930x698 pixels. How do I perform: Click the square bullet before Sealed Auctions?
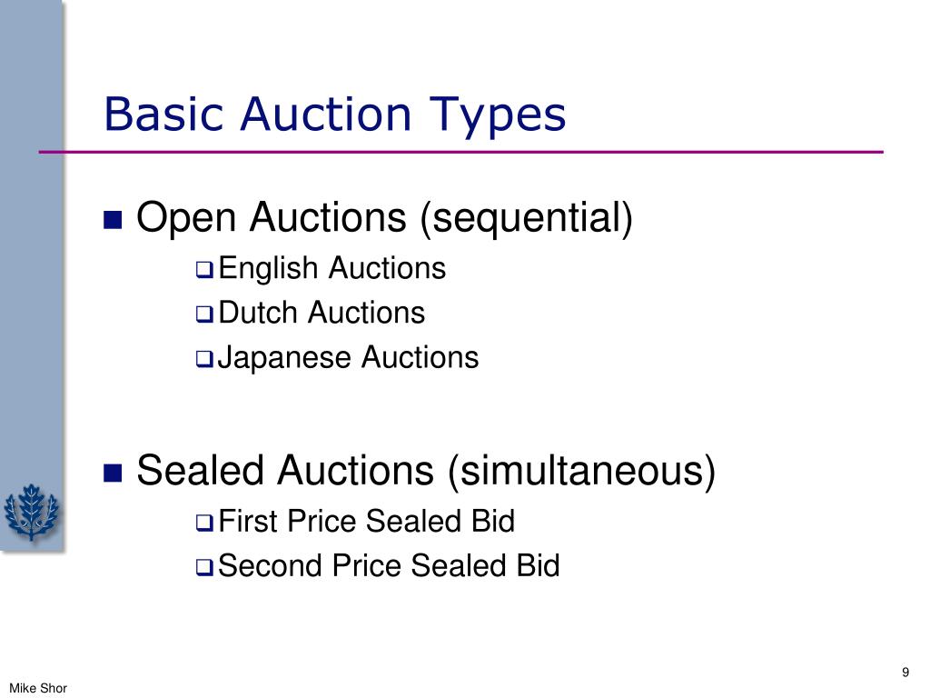click(113, 473)
